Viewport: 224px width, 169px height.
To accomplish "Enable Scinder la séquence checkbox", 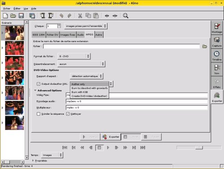I will point(39,114).
